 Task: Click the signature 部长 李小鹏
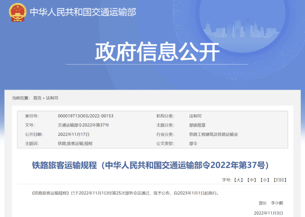pos(271,203)
